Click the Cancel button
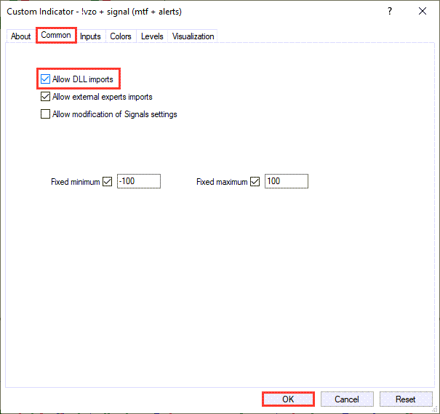 [x=347, y=399]
